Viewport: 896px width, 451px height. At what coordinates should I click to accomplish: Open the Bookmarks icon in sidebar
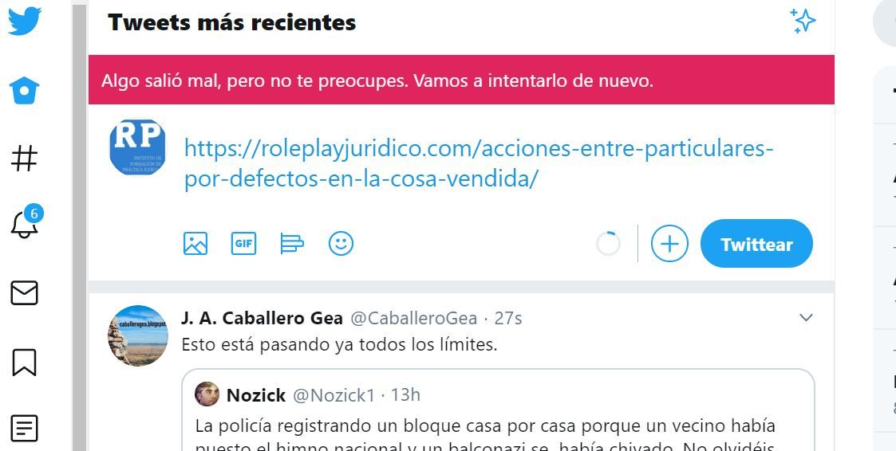pos(25,363)
